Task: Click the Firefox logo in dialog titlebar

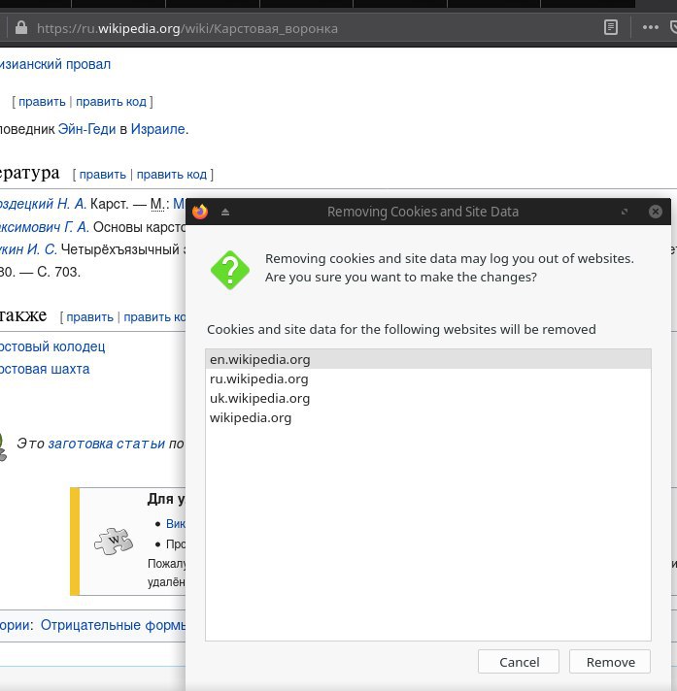Action: click(200, 212)
